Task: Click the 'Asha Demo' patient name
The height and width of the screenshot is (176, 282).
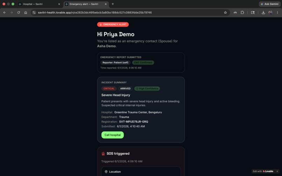Action: coord(106,46)
